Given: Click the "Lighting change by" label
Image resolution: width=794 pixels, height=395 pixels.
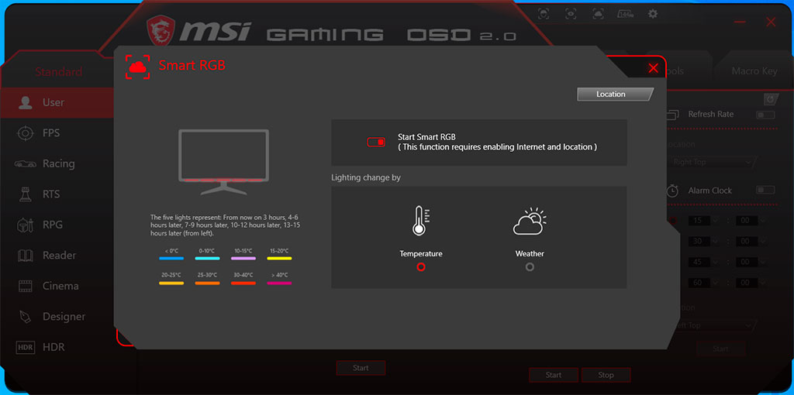Looking at the screenshot, I should click(x=366, y=177).
